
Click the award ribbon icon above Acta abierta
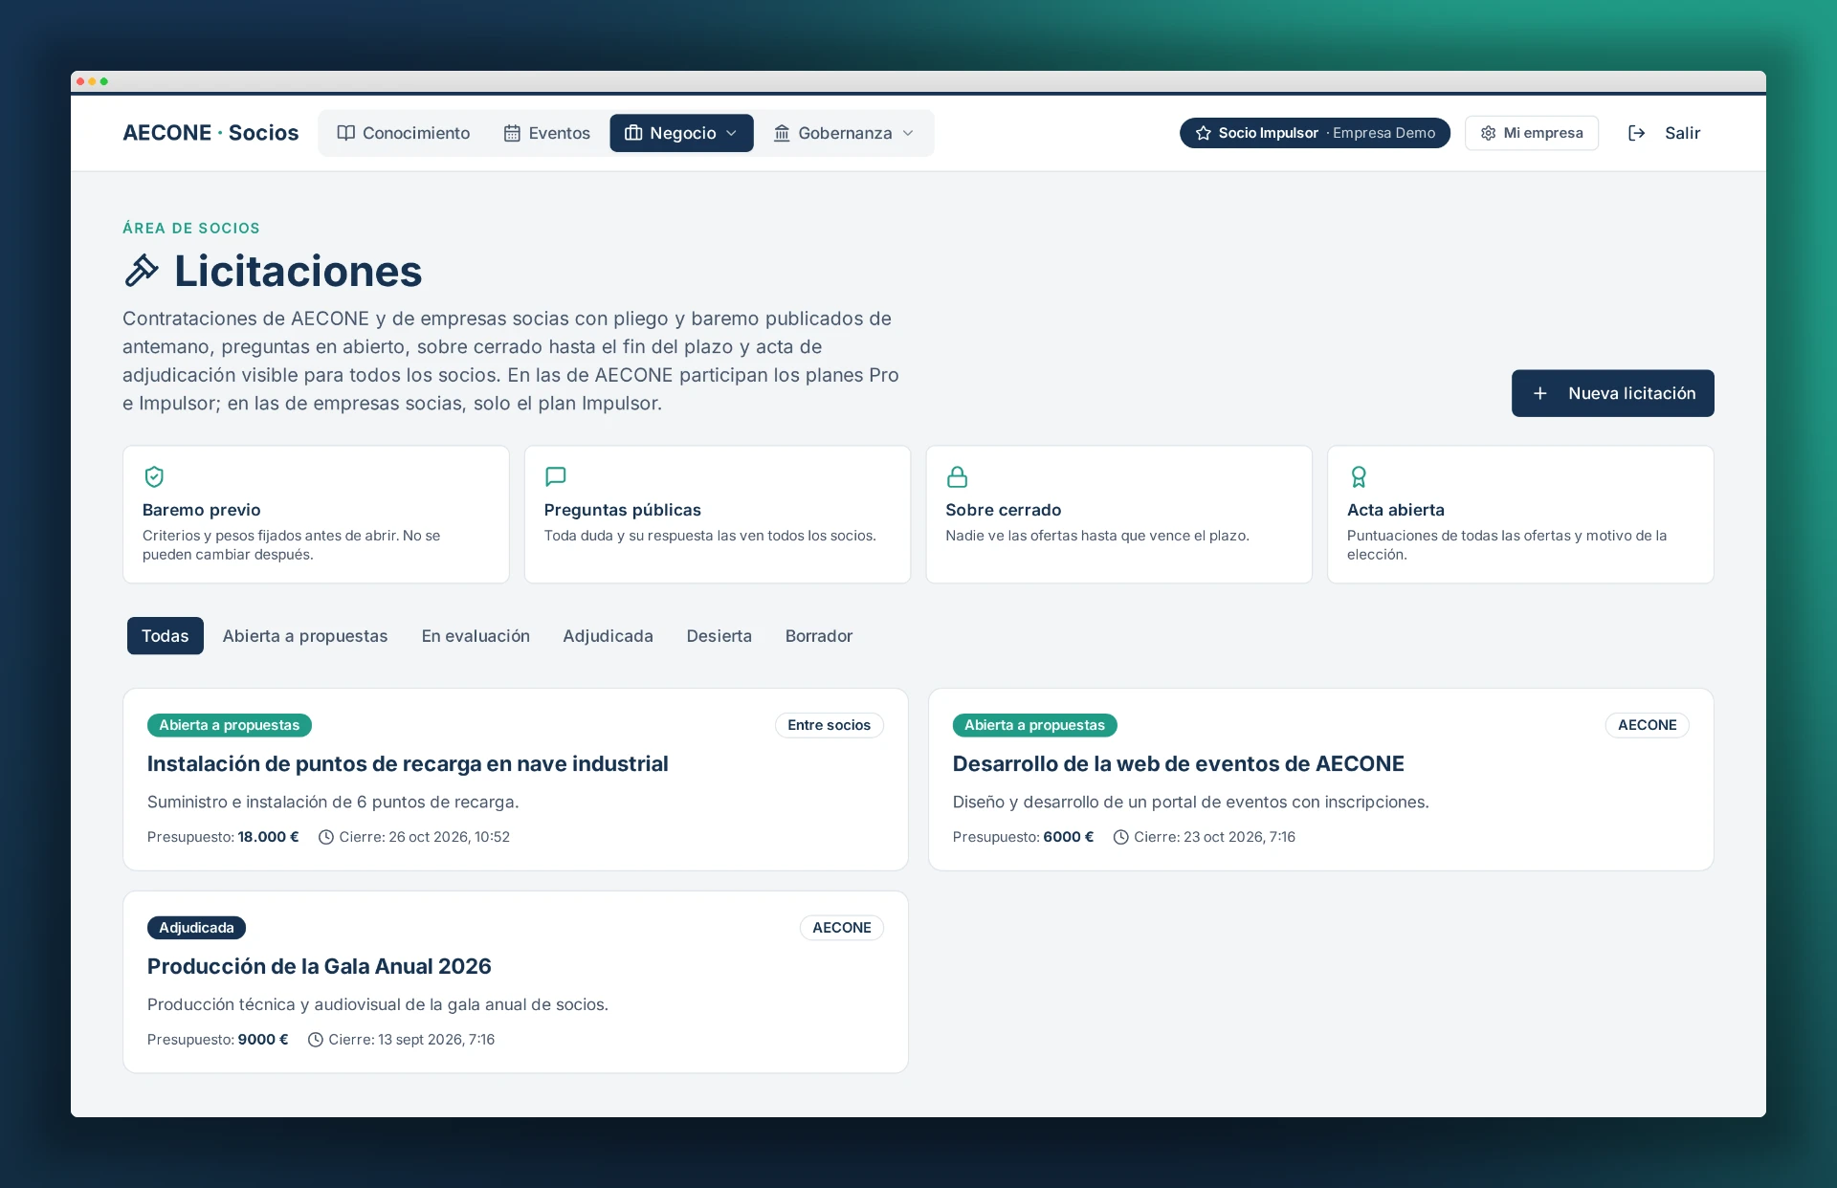click(x=1358, y=476)
